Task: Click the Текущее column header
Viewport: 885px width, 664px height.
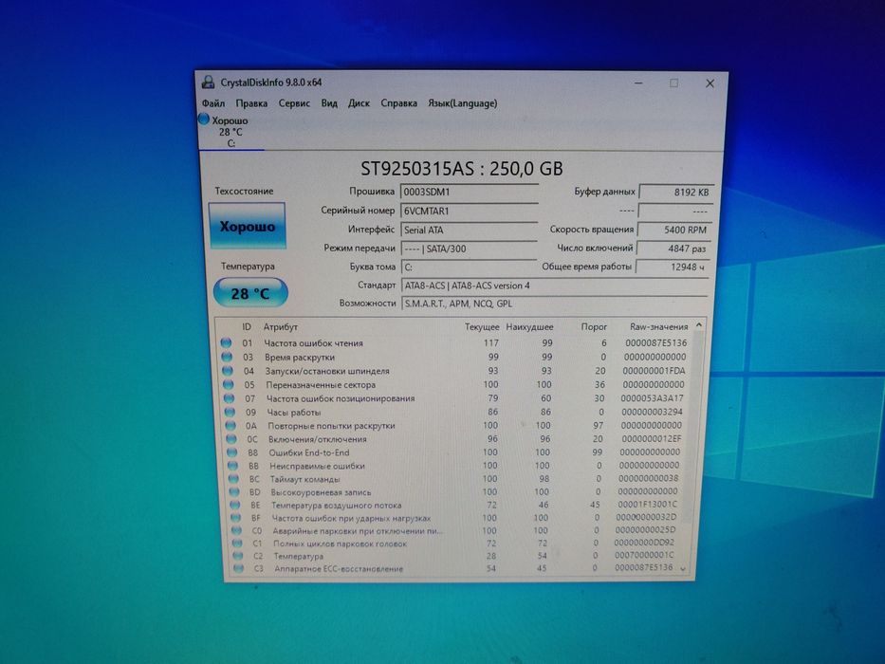Action: coord(482,327)
